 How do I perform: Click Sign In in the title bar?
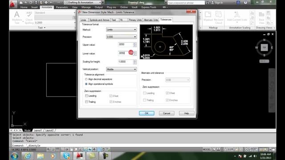click(217, 3)
